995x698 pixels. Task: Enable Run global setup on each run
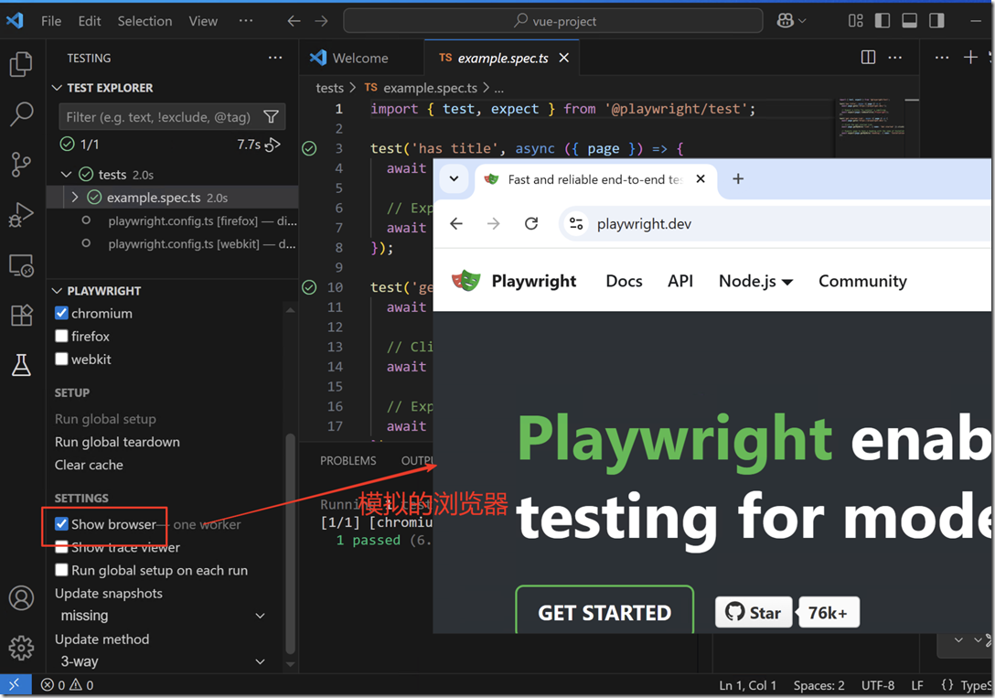[61, 570]
